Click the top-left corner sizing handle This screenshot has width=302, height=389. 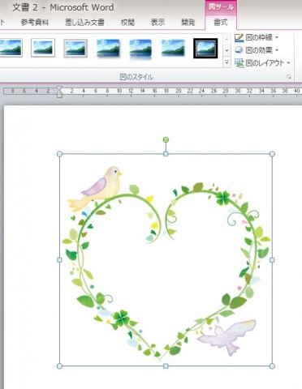[x=59, y=154]
